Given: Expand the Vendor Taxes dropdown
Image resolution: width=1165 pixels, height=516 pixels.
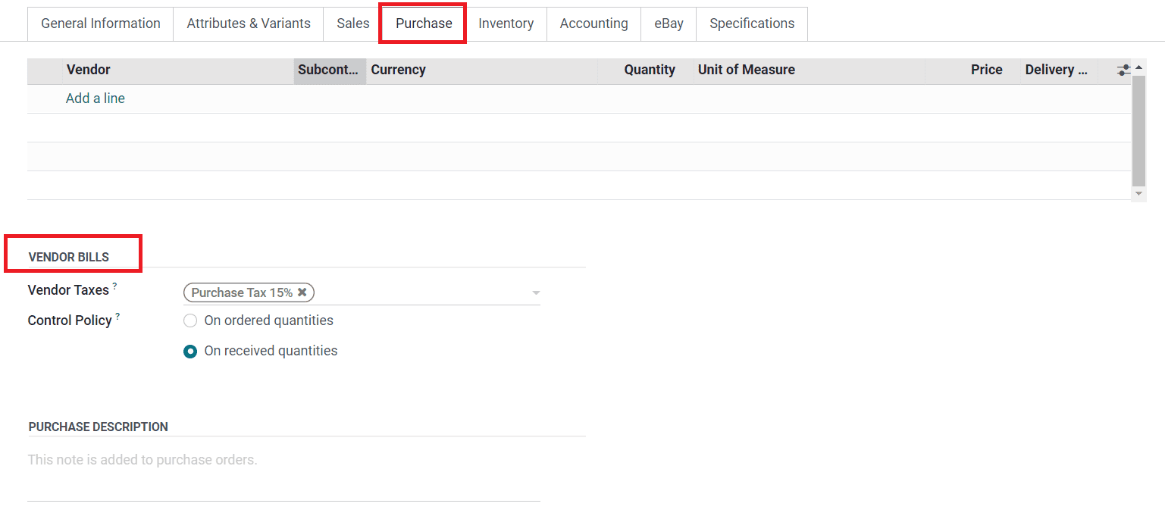Looking at the screenshot, I should point(536,293).
